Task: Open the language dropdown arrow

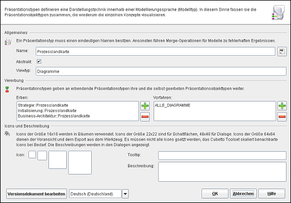Action: (x=125, y=194)
